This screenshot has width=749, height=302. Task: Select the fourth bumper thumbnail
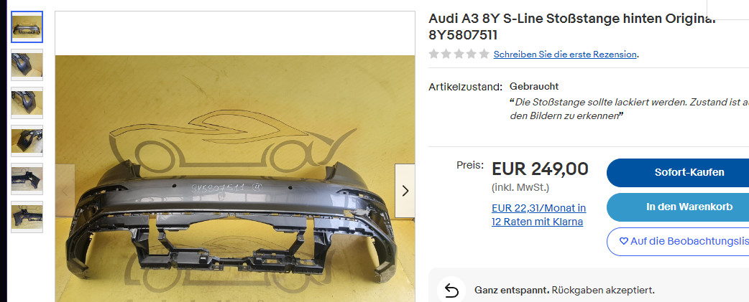pos(27,141)
